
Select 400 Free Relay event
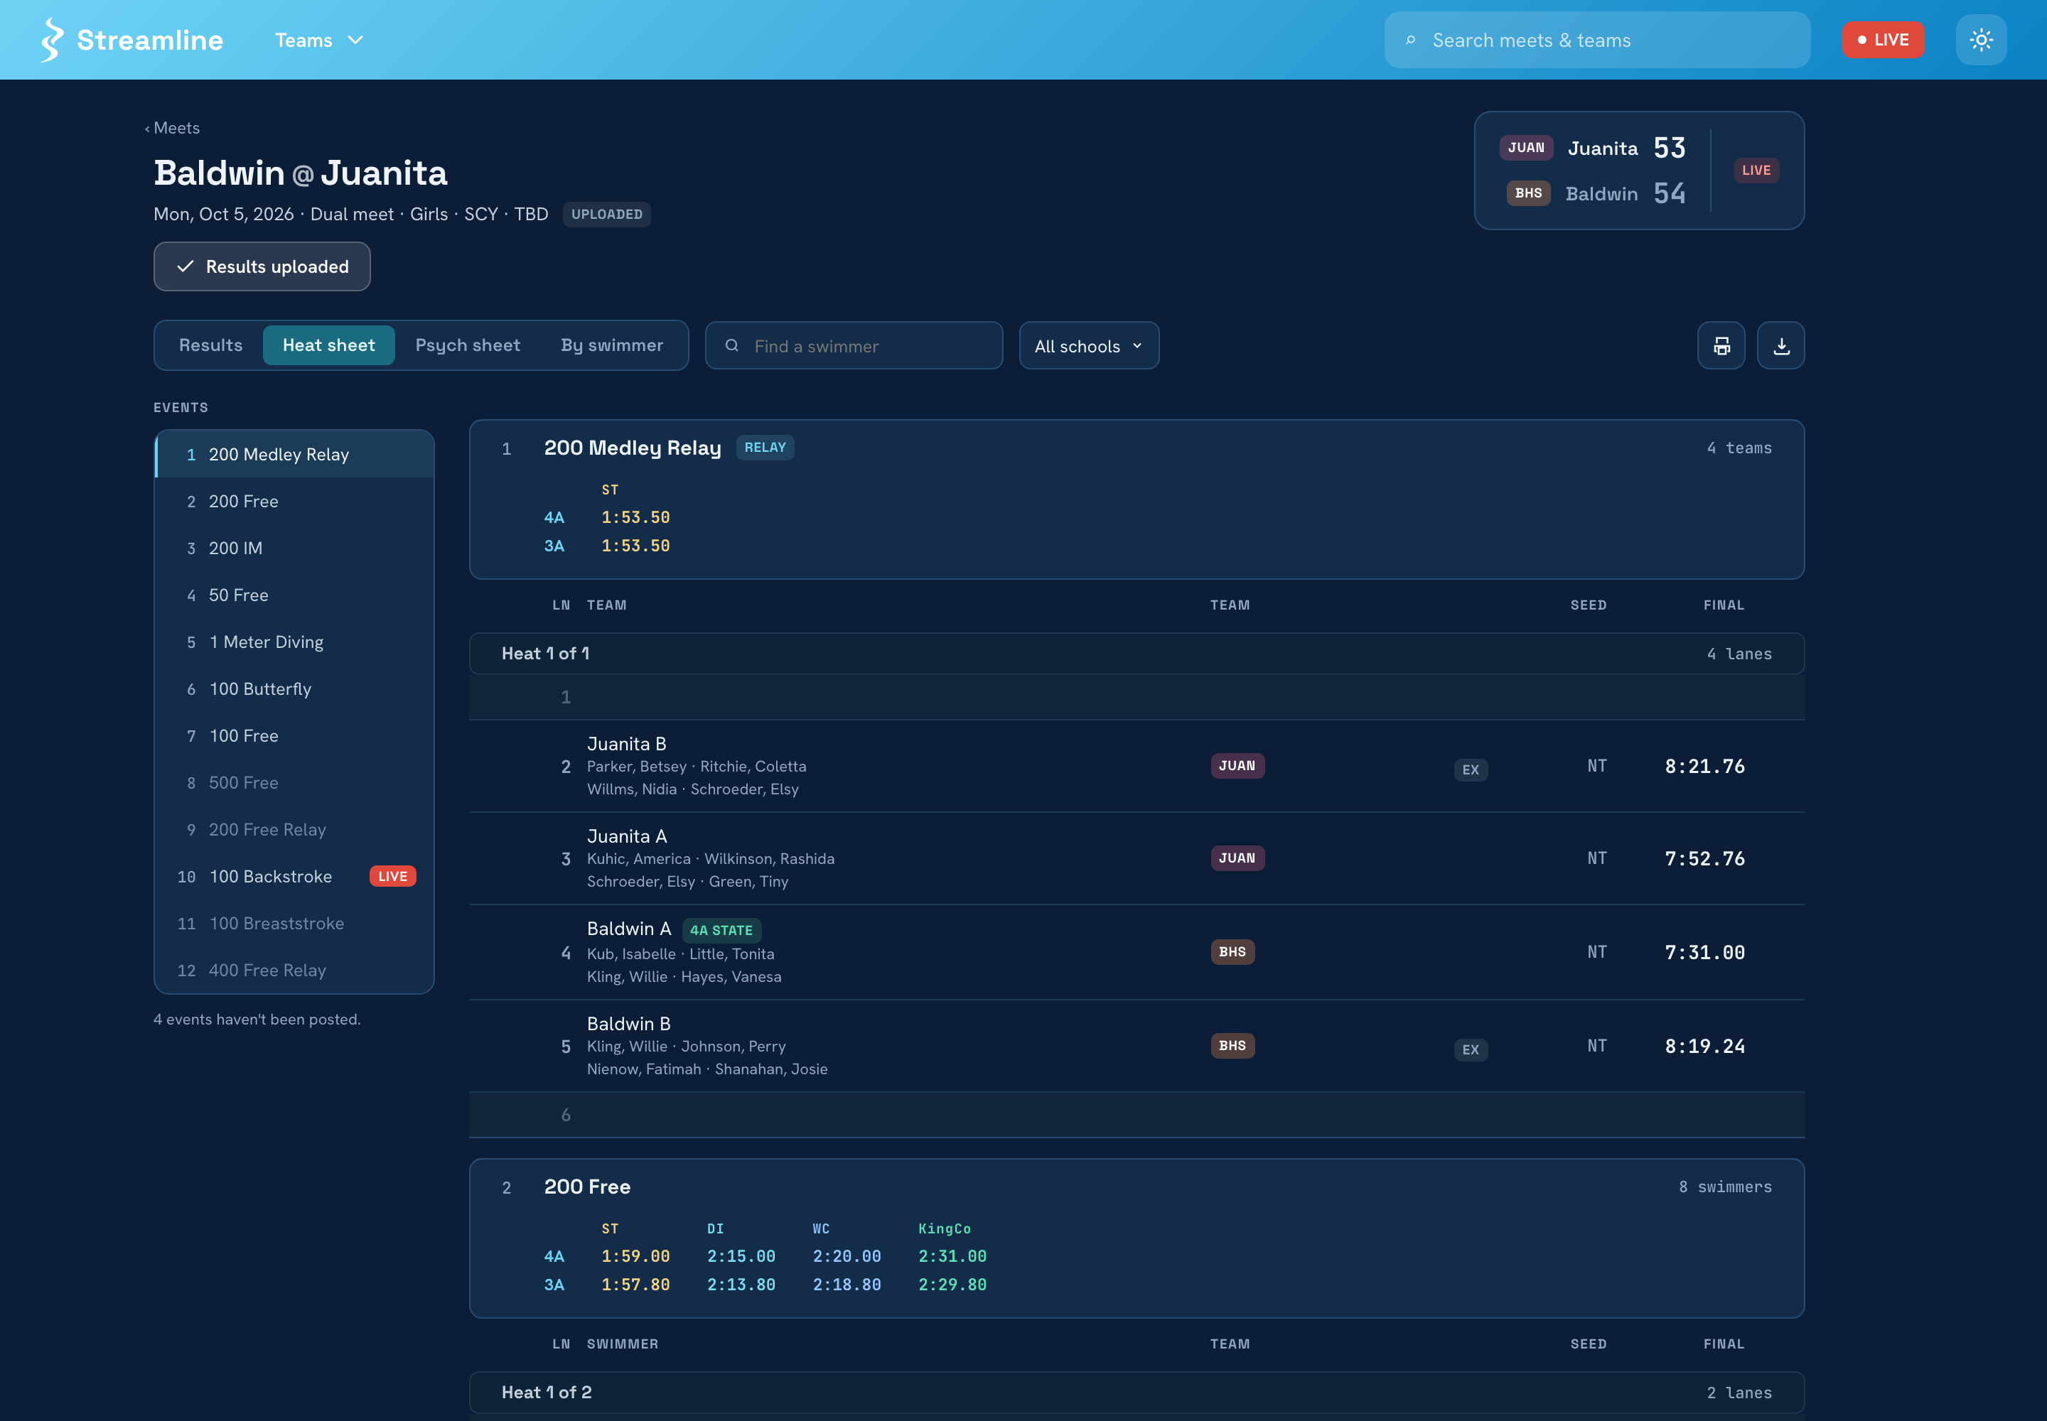coord(294,971)
